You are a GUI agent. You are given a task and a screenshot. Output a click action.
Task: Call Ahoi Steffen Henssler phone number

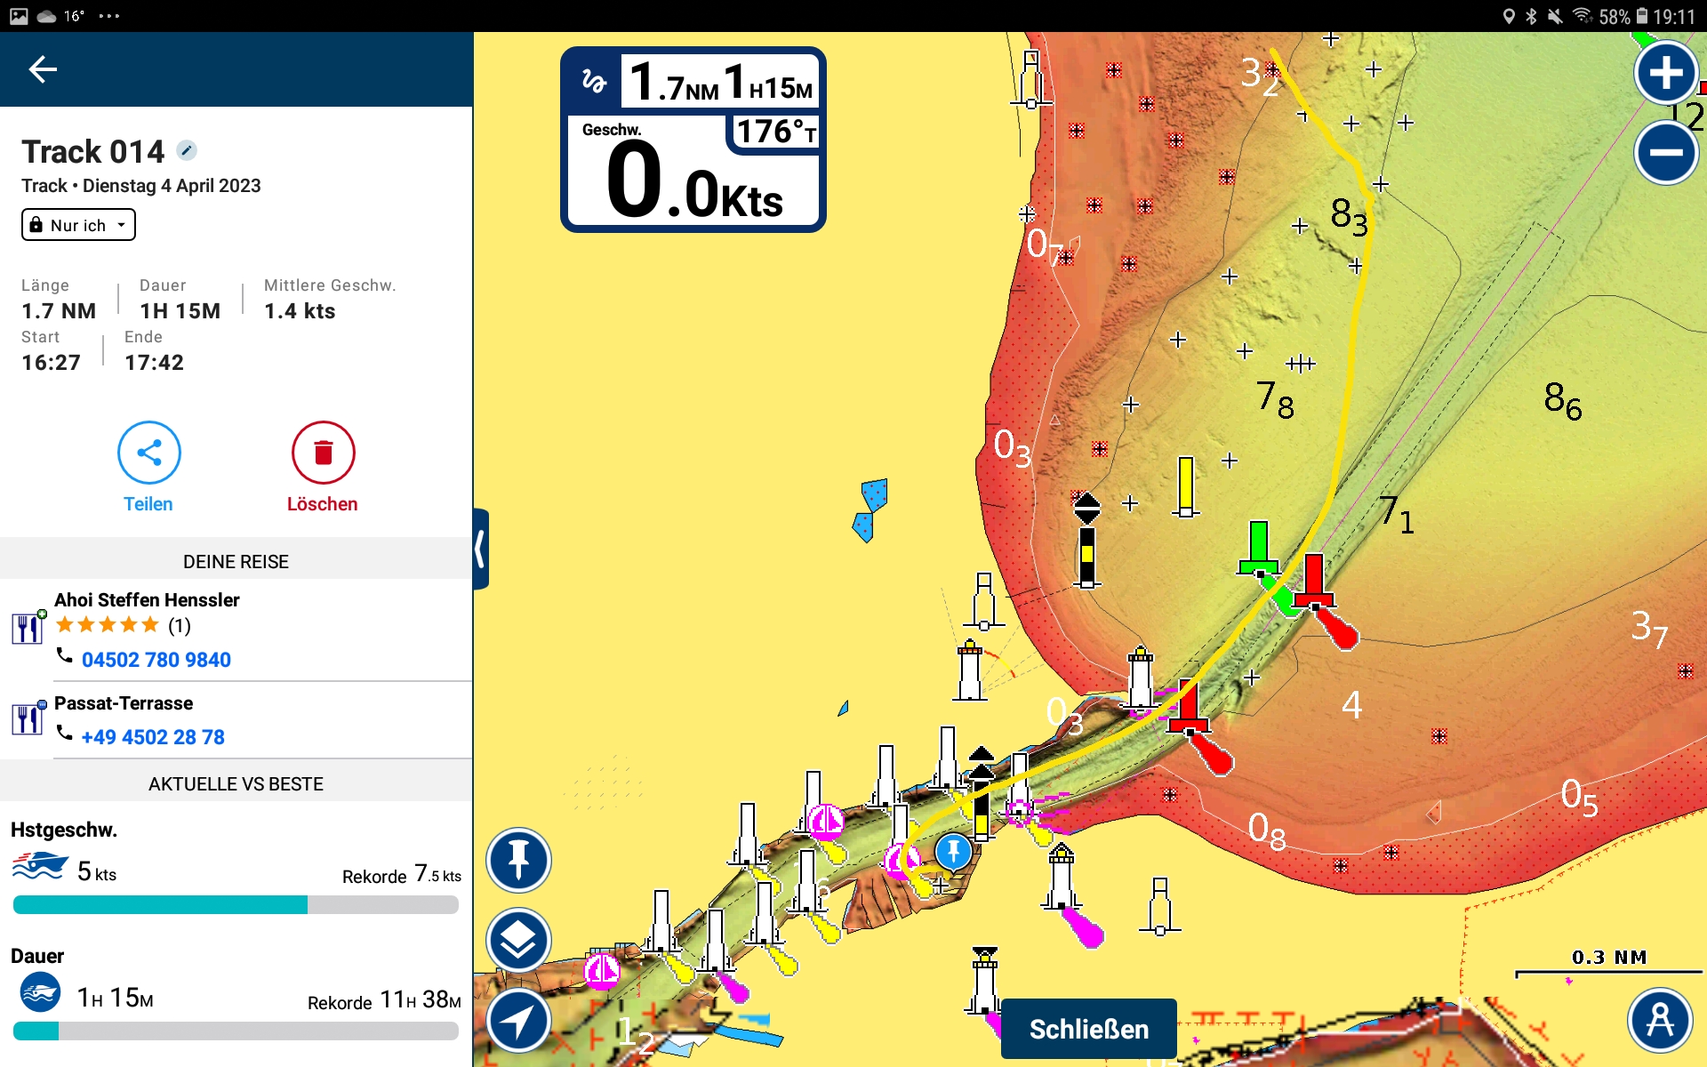tap(156, 660)
